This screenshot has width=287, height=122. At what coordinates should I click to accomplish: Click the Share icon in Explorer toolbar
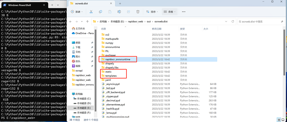[x=128, y=12]
